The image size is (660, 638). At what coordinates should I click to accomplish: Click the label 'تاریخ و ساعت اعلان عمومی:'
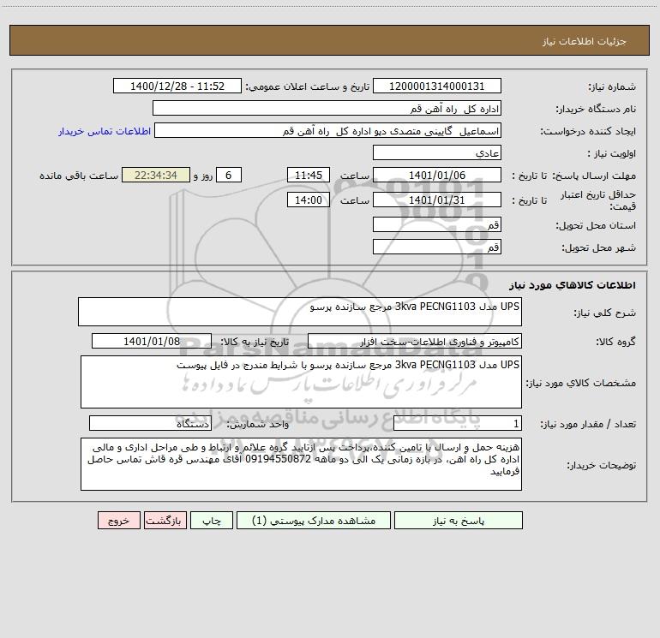(308, 86)
